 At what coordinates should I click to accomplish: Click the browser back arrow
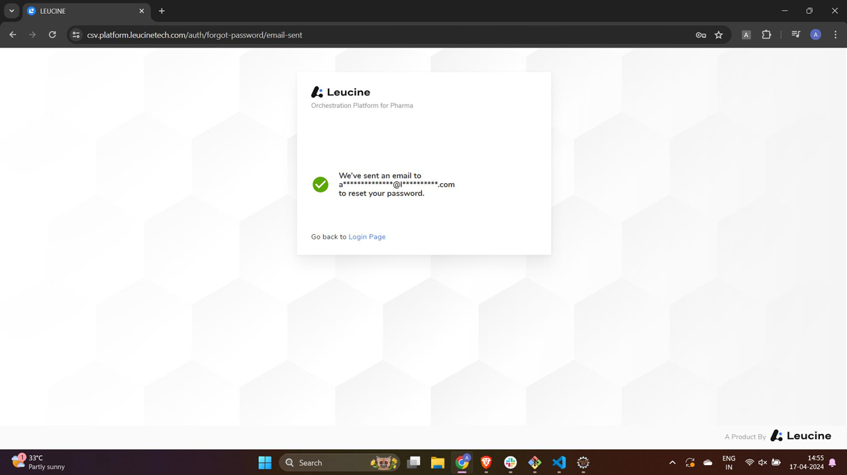[13, 35]
